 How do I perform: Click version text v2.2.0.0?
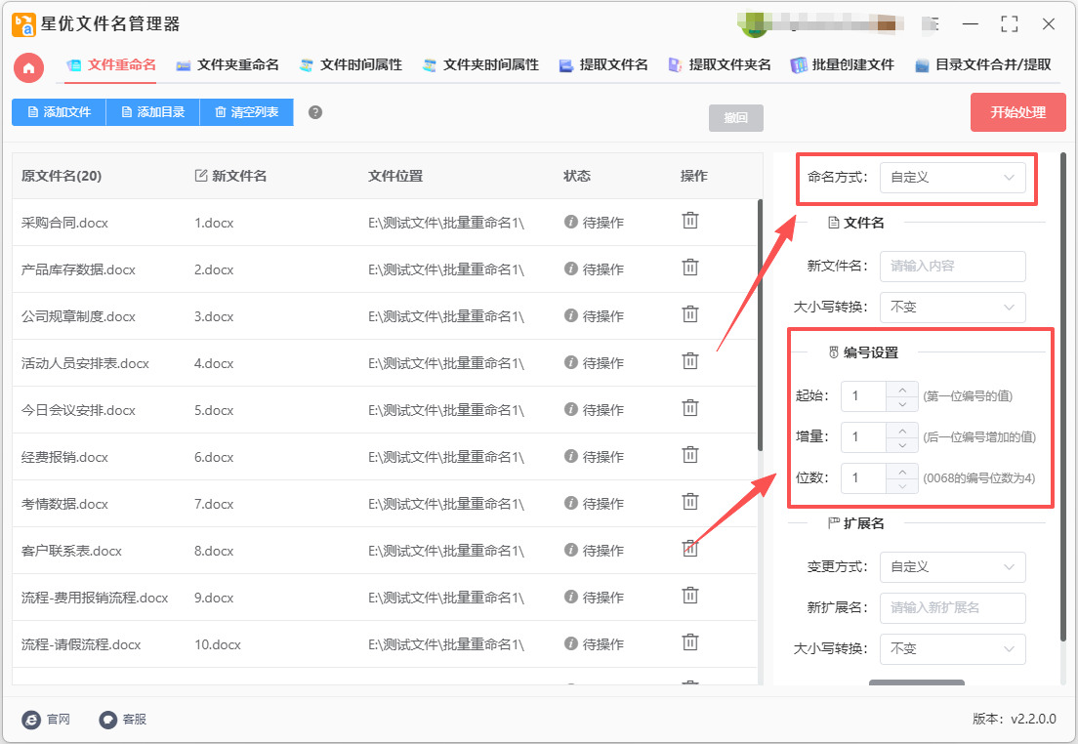[x=1033, y=720]
